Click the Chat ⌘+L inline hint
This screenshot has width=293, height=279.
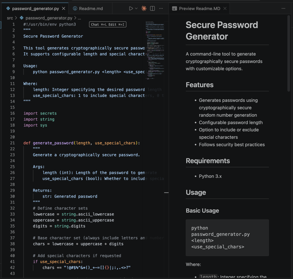[99, 24]
